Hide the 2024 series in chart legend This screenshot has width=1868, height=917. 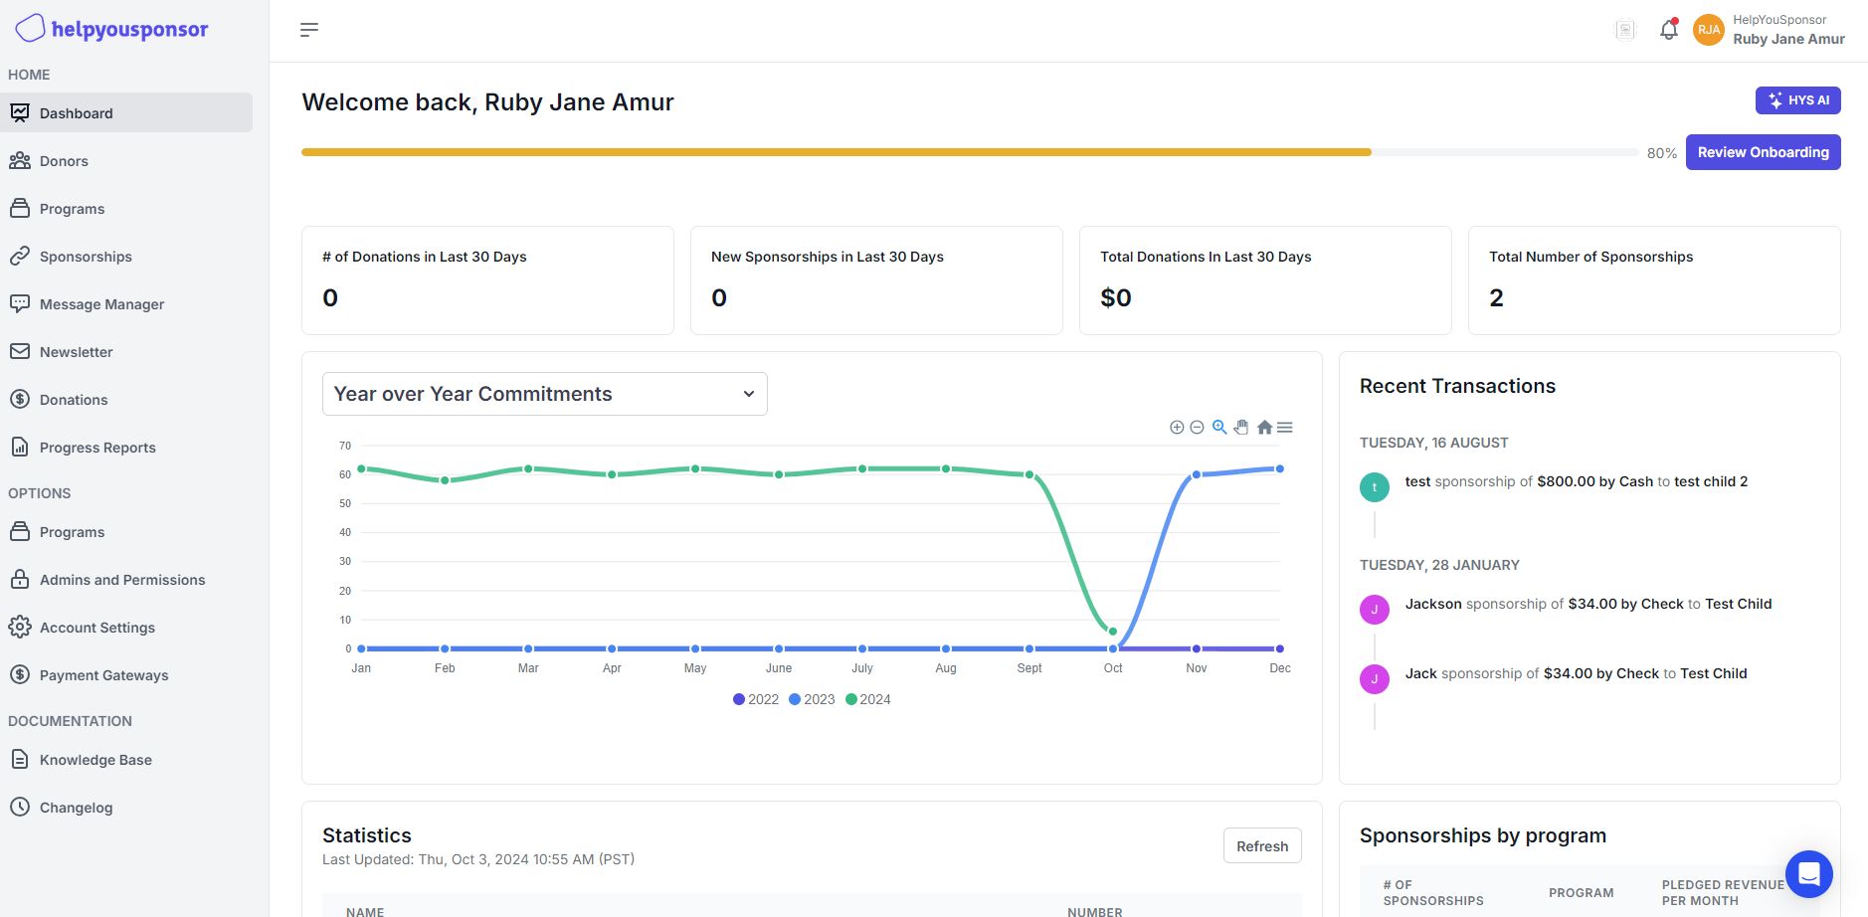[x=867, y=699]
